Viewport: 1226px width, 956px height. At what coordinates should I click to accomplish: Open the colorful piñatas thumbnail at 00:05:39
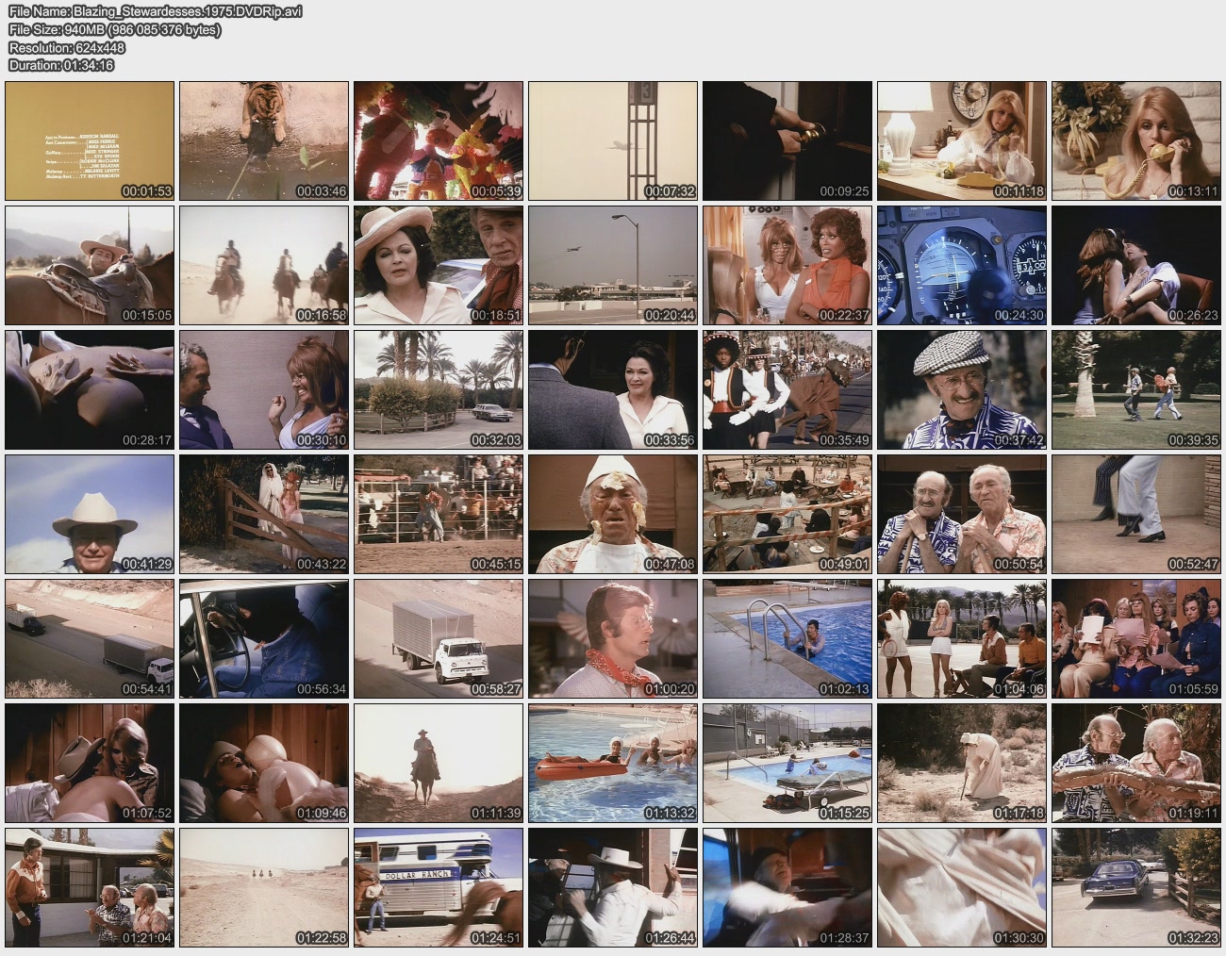pos(439,140)
